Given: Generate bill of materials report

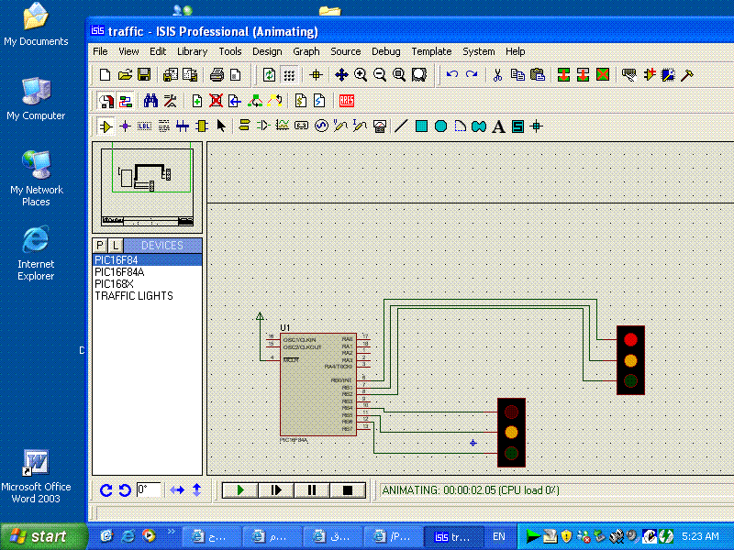Looking at the screenshot, I should (301, 101).
